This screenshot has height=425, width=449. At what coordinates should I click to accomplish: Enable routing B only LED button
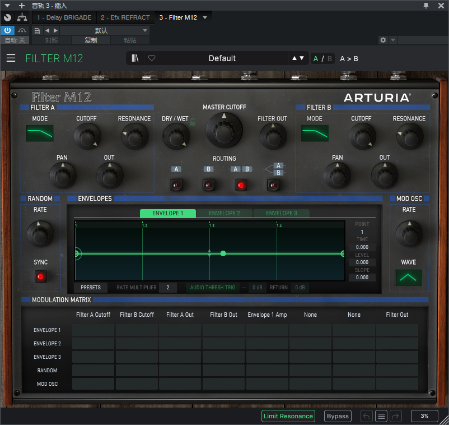point(209,185)
